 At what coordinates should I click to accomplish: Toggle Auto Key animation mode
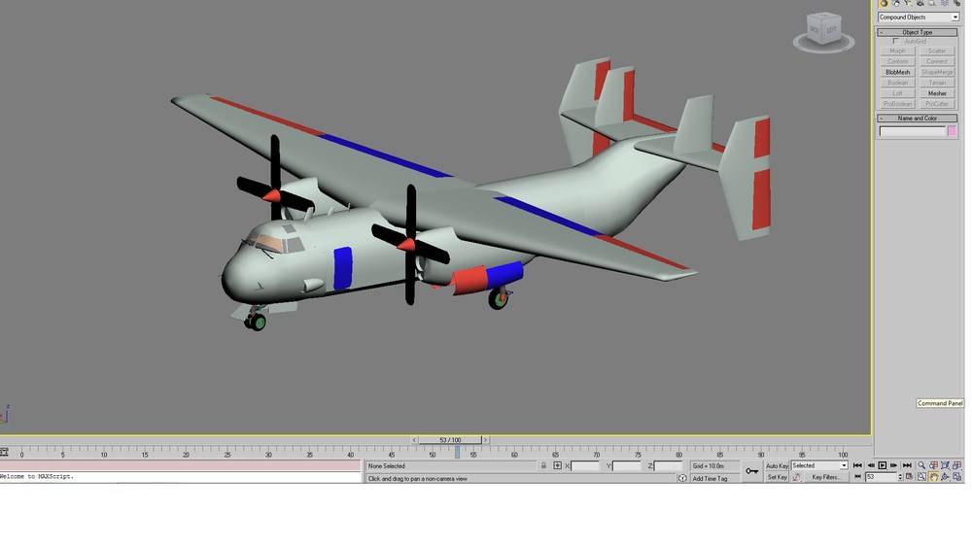point(777,465)
